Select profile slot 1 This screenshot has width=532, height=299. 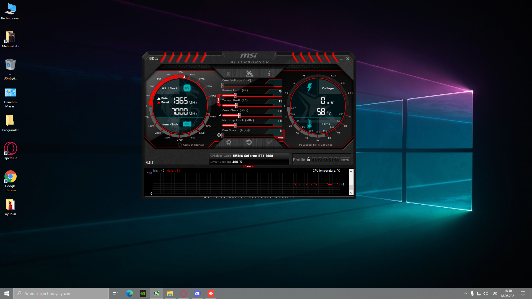tap(314, 160)
